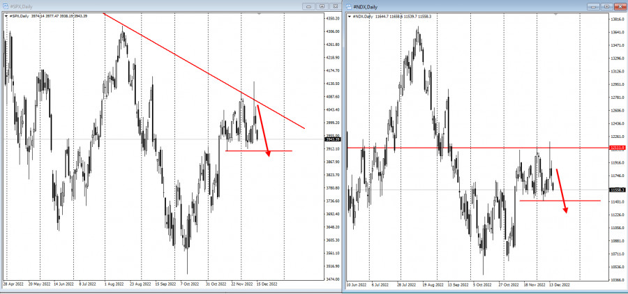Viewport: 628px width, 294px height.
Task: Click the NDX OHLC values 11644.7 11658.6 header
Action: pyautogui.click(x=403, y=17)
